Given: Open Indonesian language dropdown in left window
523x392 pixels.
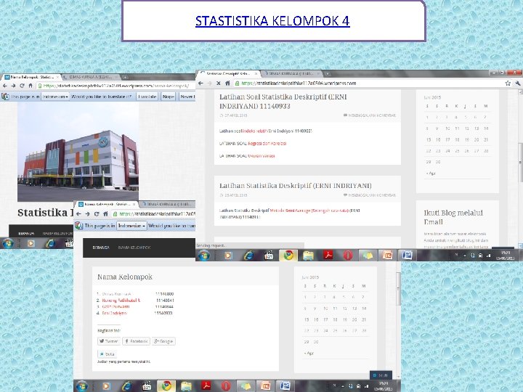Looking at the screenshot, I should pyautogui.click(x=55, y=97).
